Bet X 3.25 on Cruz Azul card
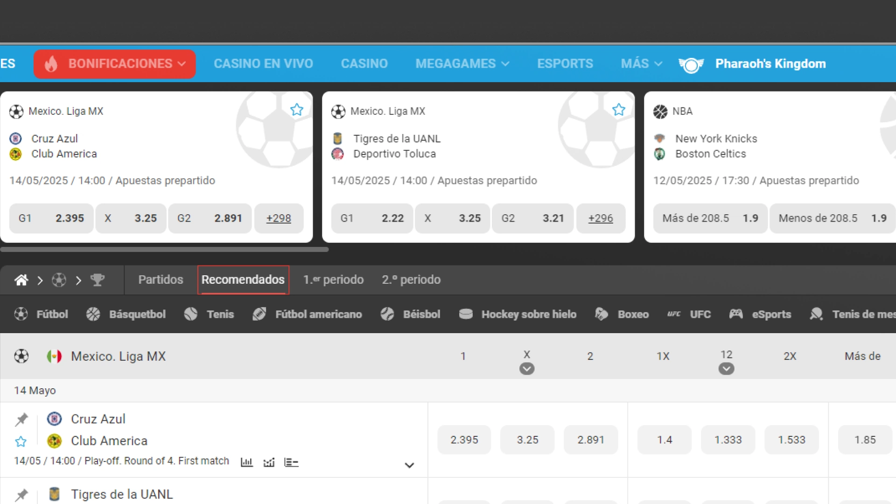 131,218
